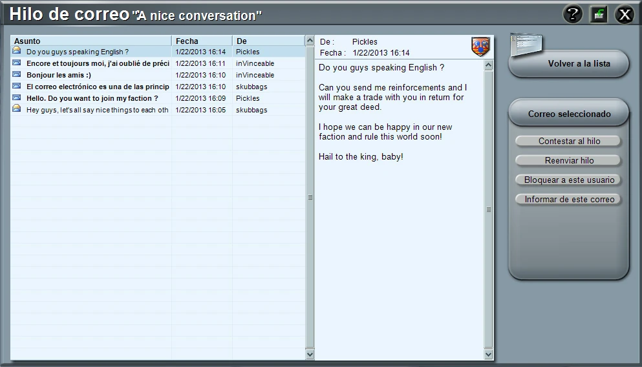Open the help question mark icon

(572, 15)
